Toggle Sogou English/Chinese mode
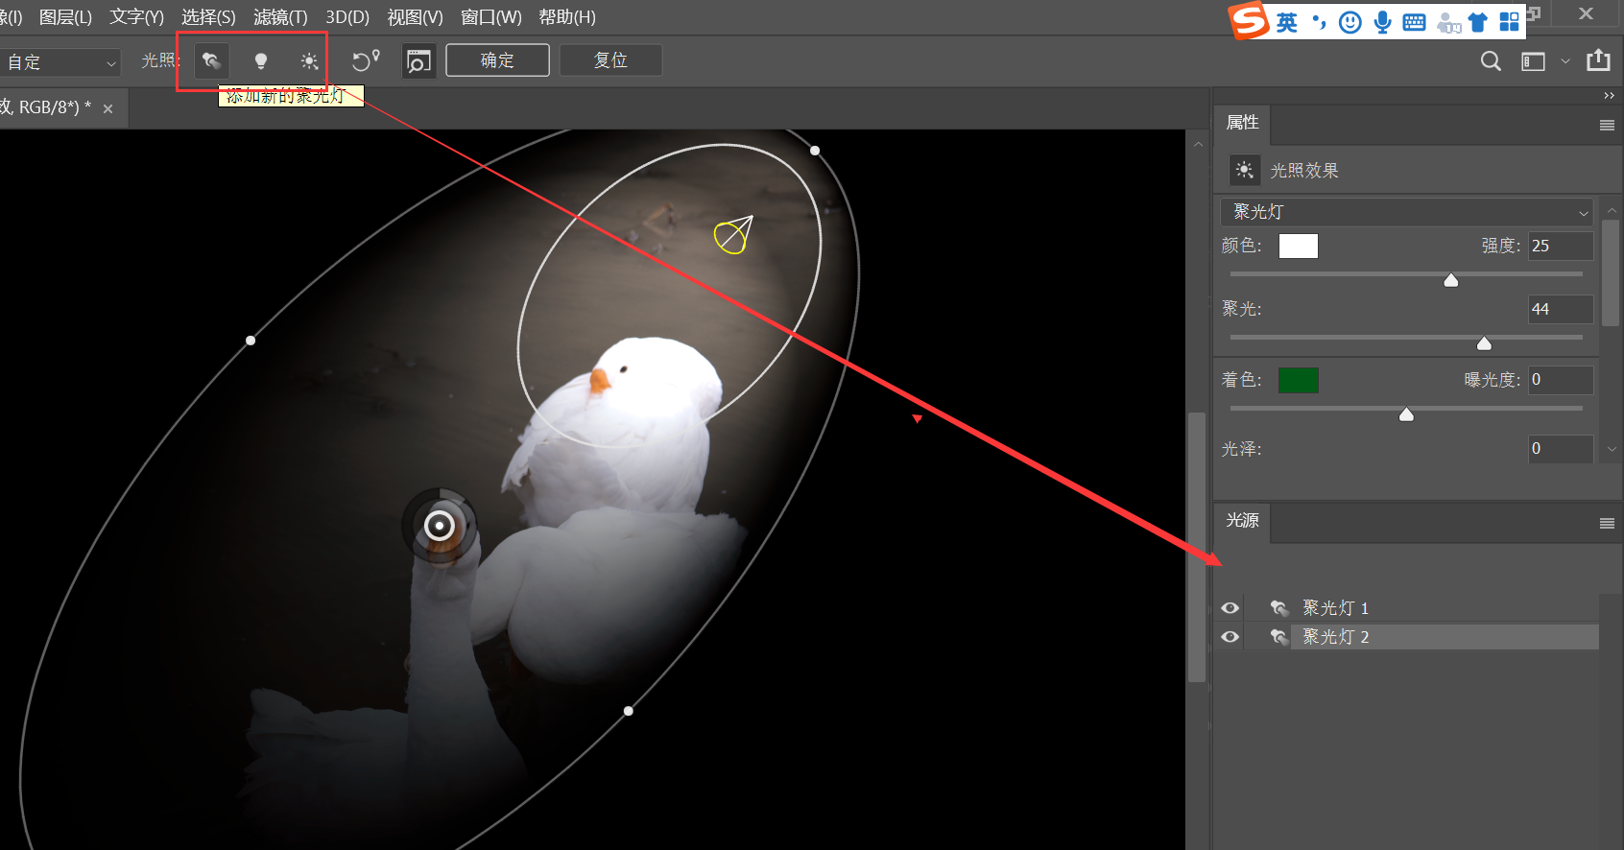This screenshot has width=1624, height=850. (x=1287, y=22)
